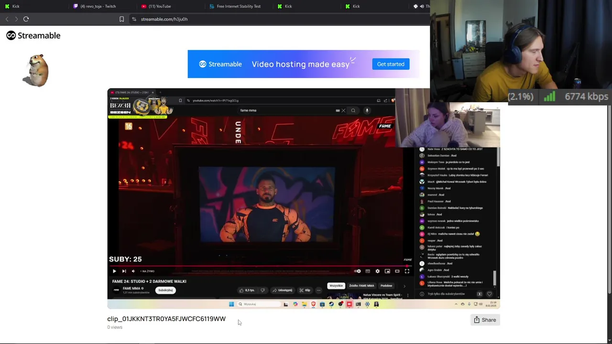Open the Share button below the video
This screenshot has width=612, height=344.
click(x=485, y=320)
